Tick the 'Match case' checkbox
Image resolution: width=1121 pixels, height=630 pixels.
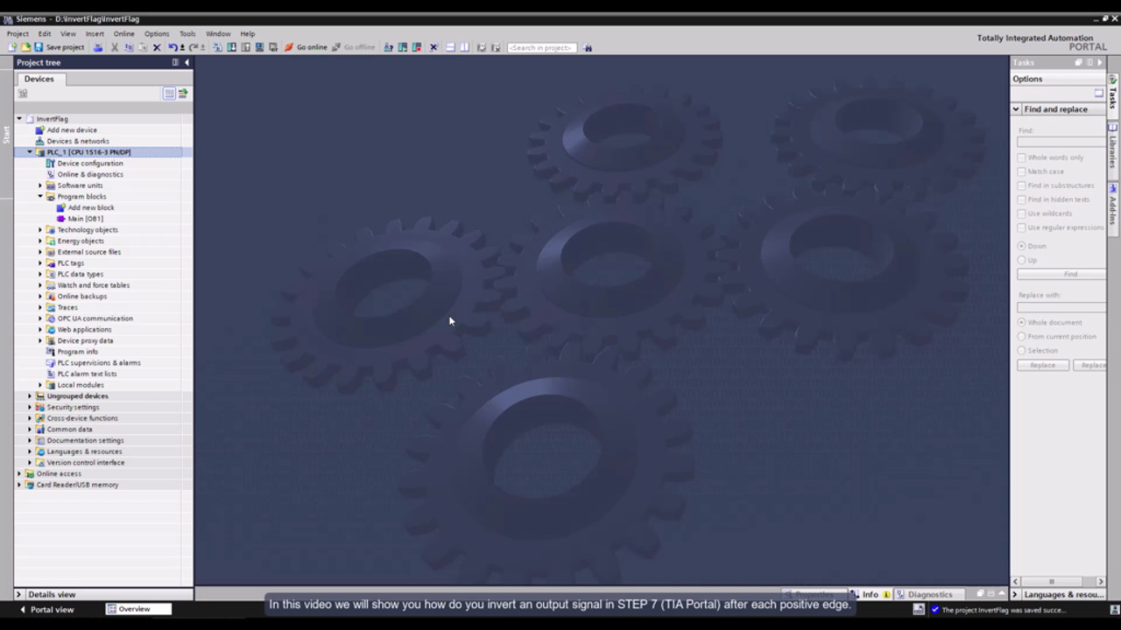tap(1021, 171)
